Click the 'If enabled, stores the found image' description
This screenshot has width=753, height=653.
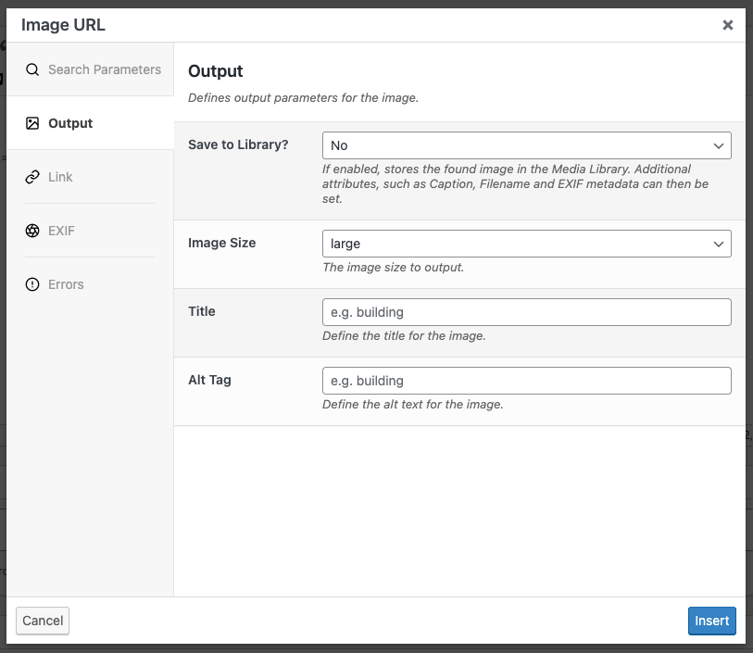[x=515, y=184]
